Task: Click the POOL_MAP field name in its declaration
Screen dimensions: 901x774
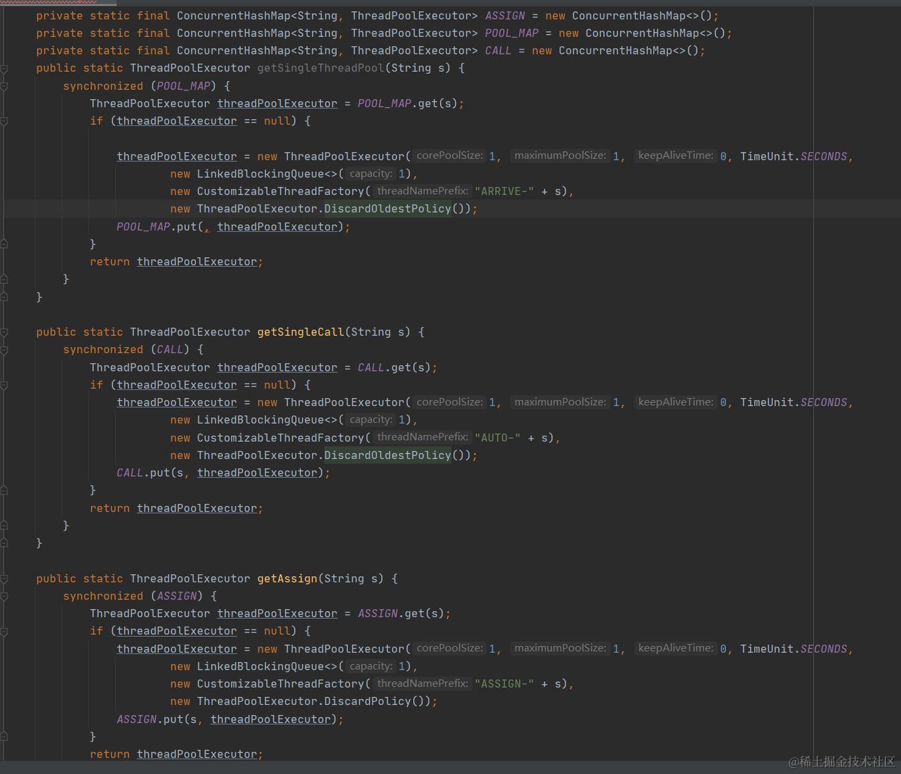Action: [512, 33]
